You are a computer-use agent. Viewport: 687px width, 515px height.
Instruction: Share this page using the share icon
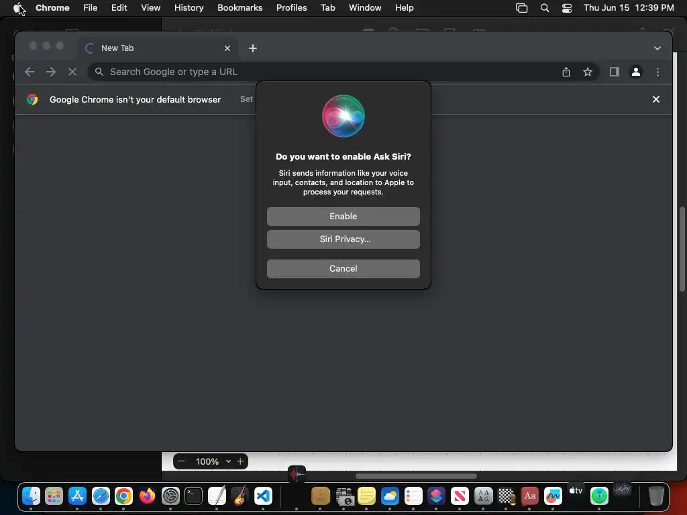tap(566, 72)
